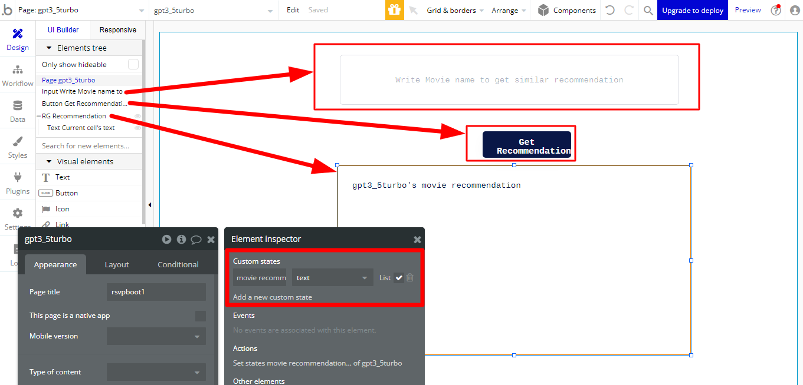Collapse the Elements tree section
This screenshot has width=803, height=385.
(x=50, y=48)
